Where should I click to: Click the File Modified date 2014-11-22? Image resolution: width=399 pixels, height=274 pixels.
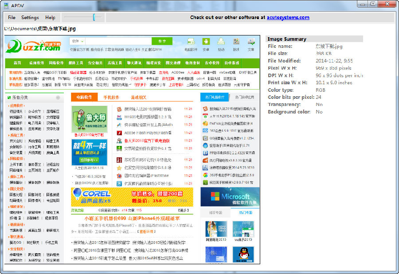pyautogui.click(x=334, y=61)
